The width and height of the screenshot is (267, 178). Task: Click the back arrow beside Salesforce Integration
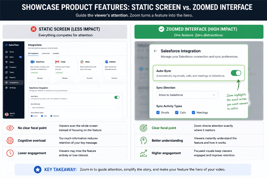[x=155, y=51]
